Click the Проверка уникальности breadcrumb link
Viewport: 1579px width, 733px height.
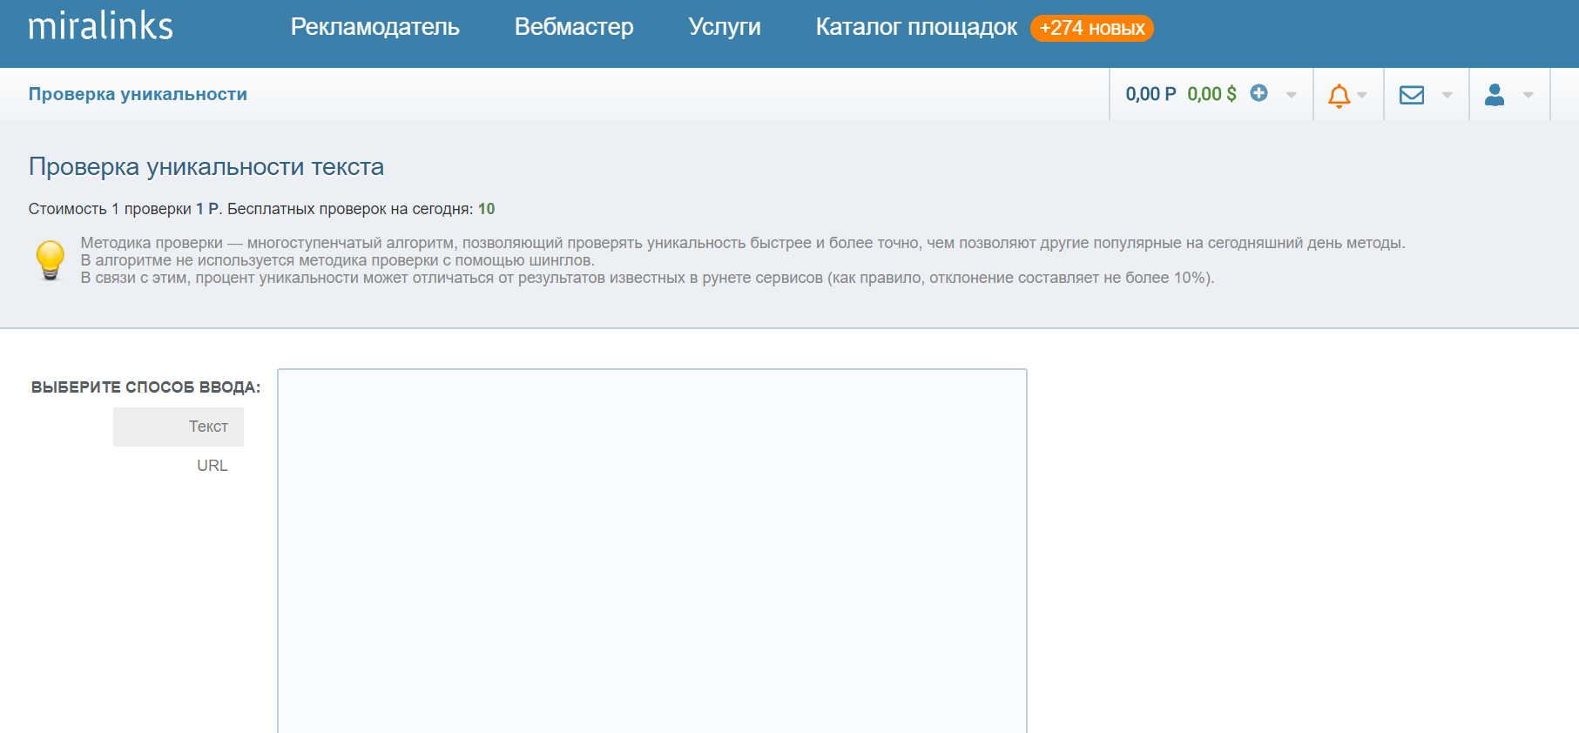tap(138, 94)
